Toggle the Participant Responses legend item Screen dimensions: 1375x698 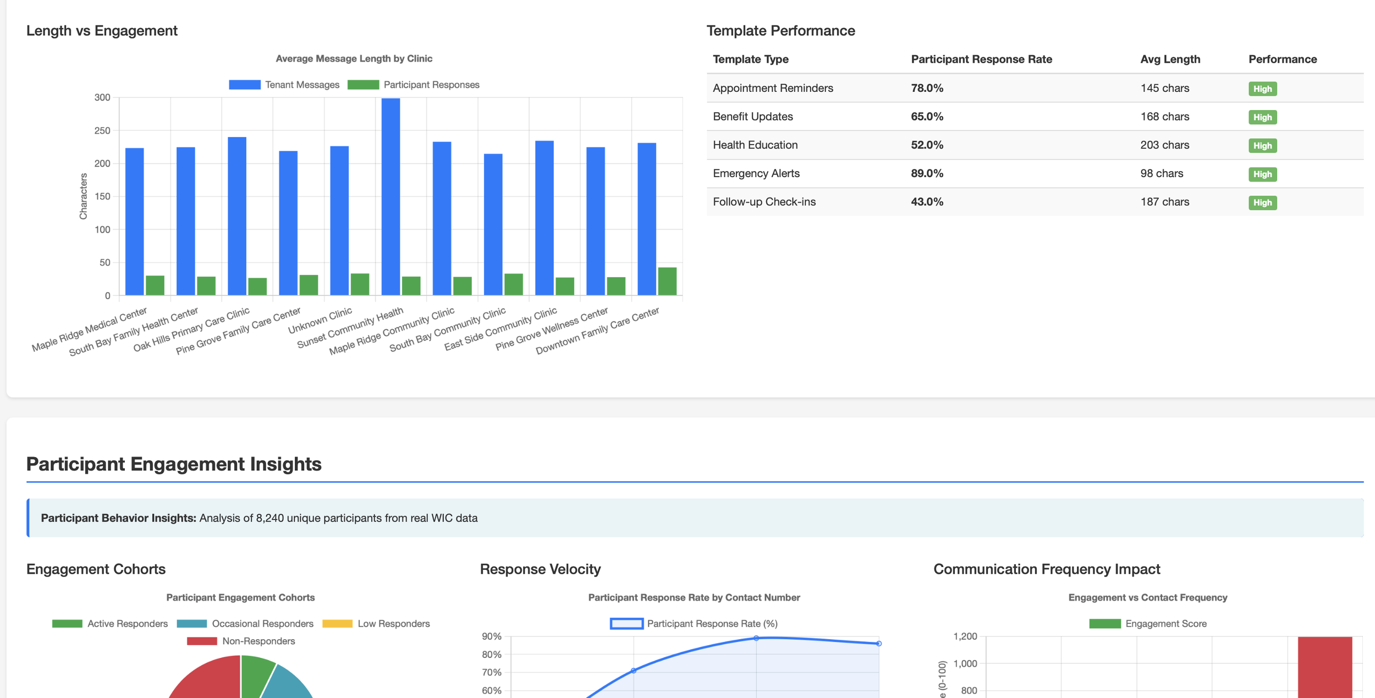tap(414, 85)
